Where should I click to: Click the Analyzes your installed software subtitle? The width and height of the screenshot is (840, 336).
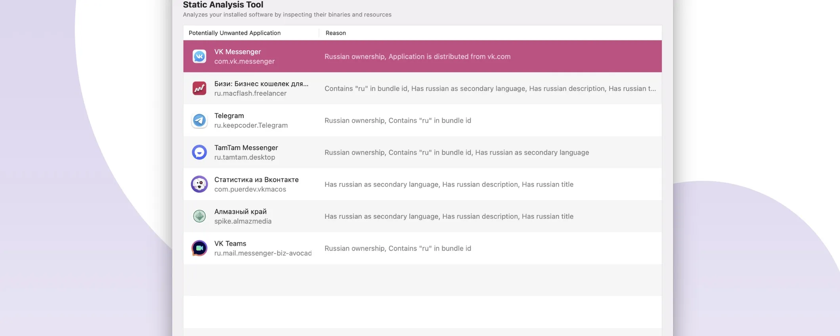[x=287, y=15]
